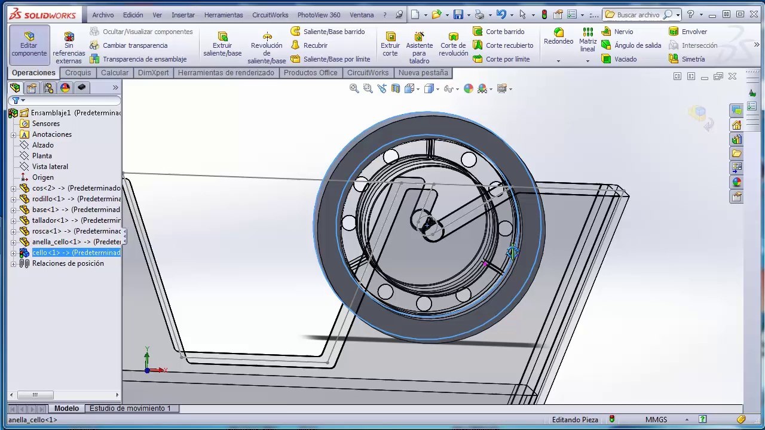Click Zoom to area icon
The image size is (765, 430).
click(x=368, y=88)
